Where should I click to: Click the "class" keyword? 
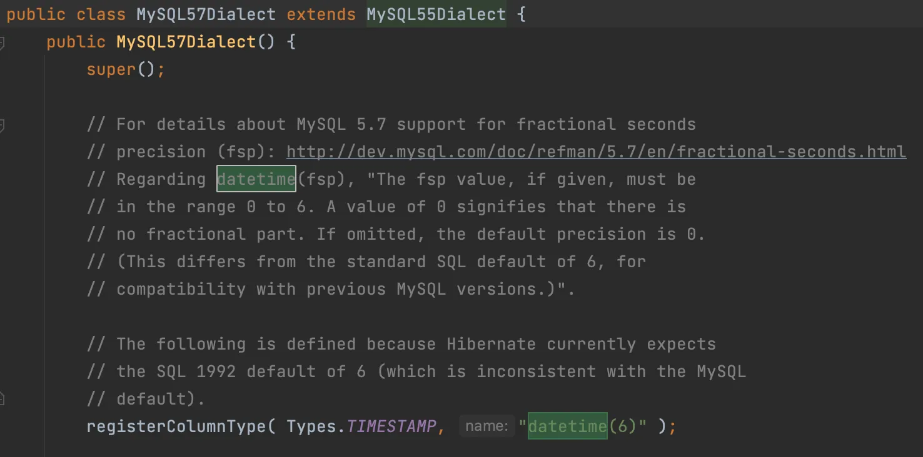point(101,14)
